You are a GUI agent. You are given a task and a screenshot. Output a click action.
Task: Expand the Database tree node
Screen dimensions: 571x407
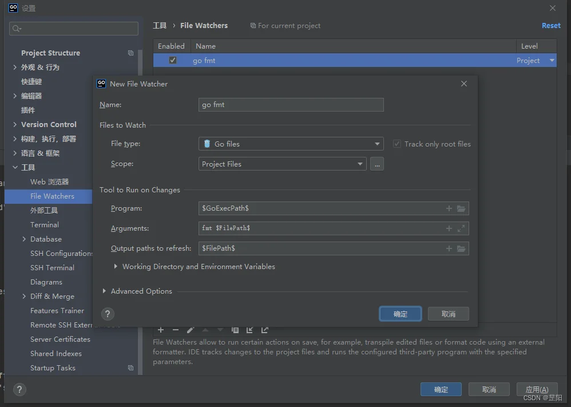(x=24, y=239)
